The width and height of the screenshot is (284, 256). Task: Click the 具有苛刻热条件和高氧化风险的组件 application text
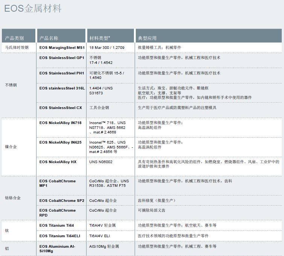208,164
